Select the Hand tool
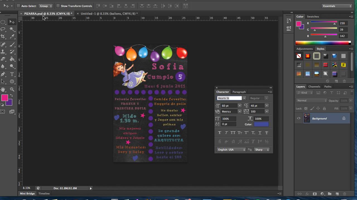The width and height of the screenshot is (357, 200). (x=3, y=89)
